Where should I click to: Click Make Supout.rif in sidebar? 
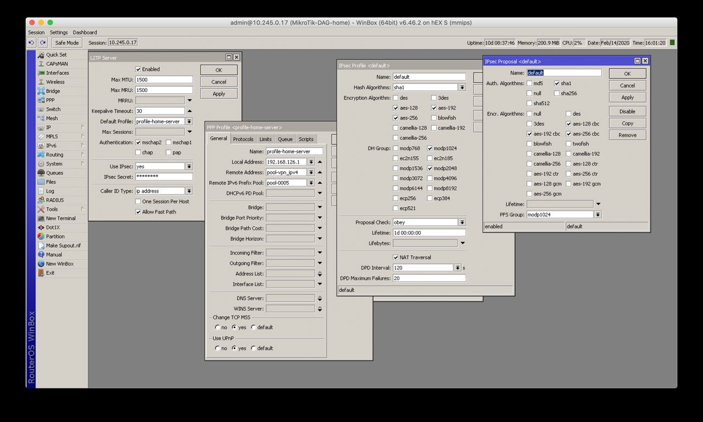tap(63, 246)
